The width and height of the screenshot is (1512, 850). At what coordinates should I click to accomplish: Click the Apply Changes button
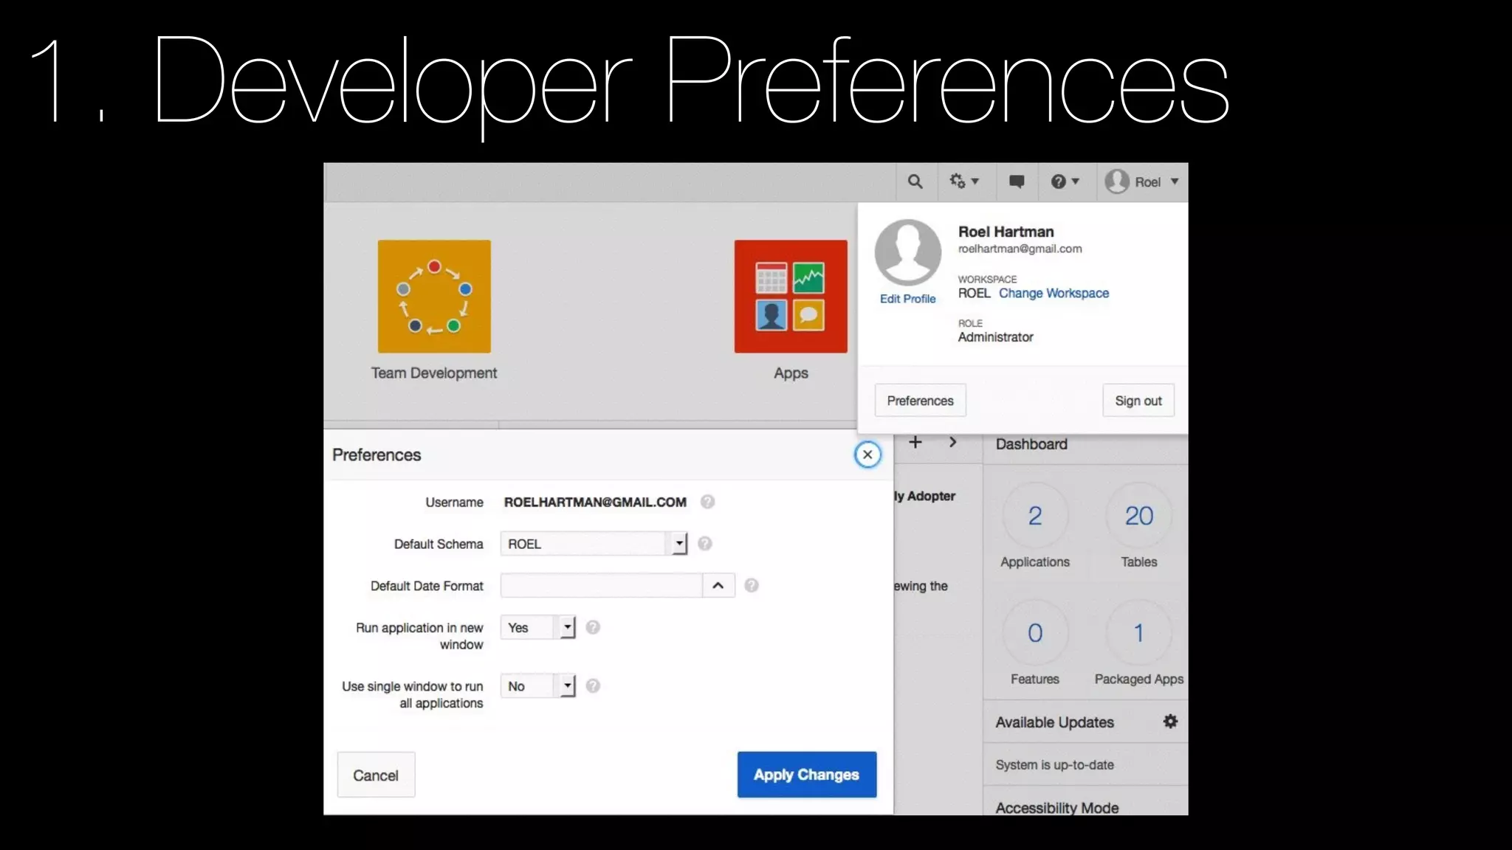click(806, 775)
